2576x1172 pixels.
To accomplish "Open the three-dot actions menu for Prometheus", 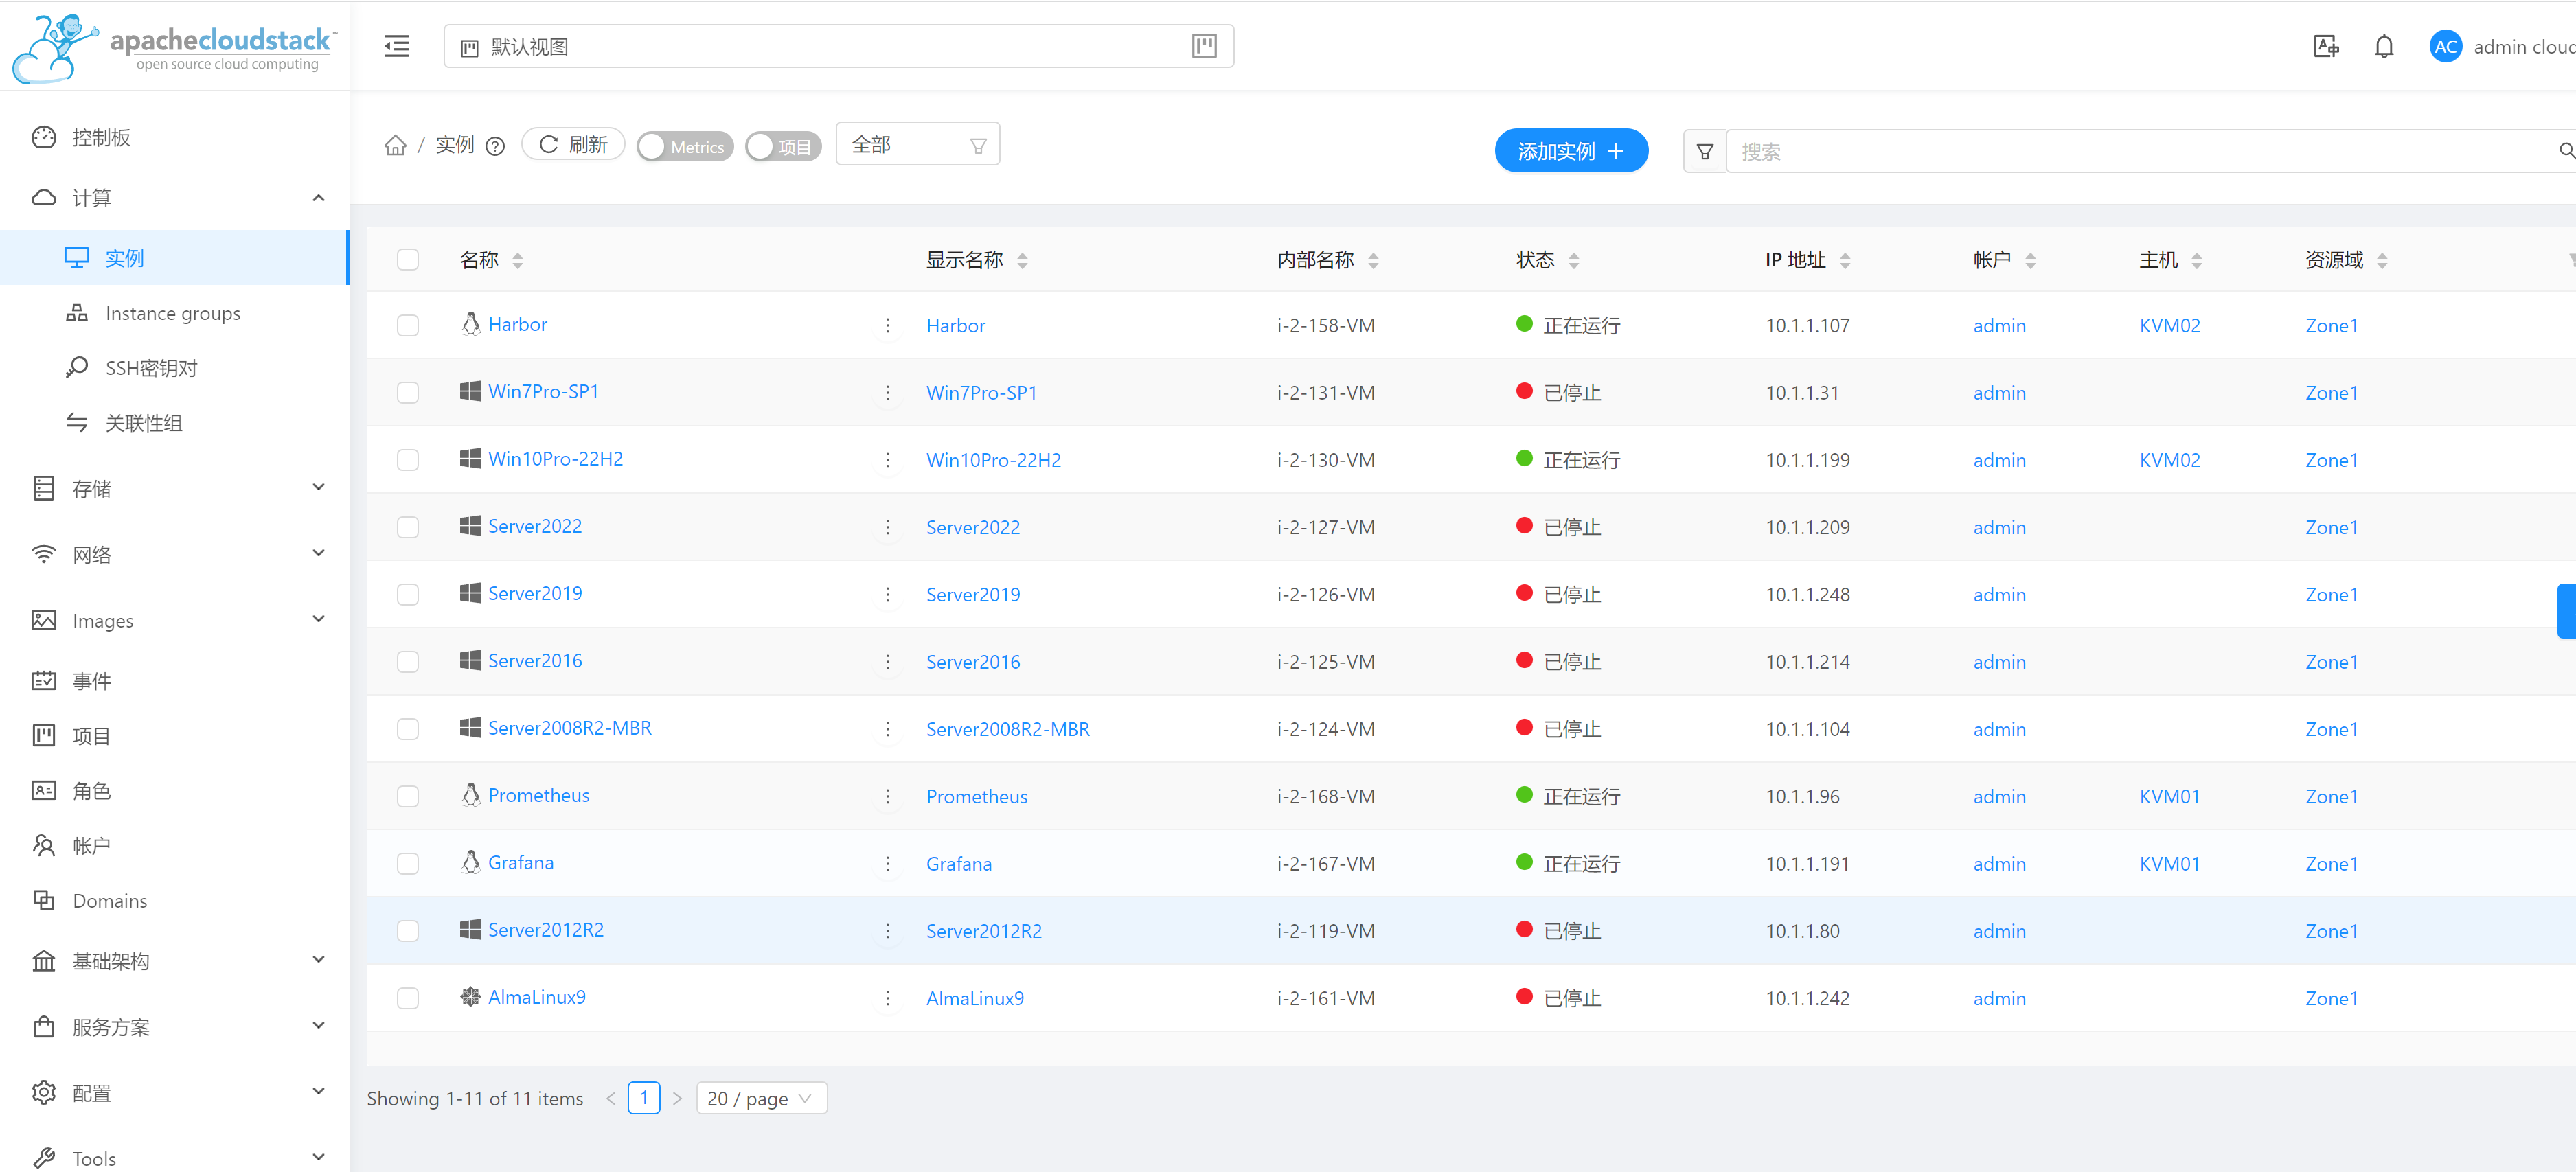I will (887, 796).
